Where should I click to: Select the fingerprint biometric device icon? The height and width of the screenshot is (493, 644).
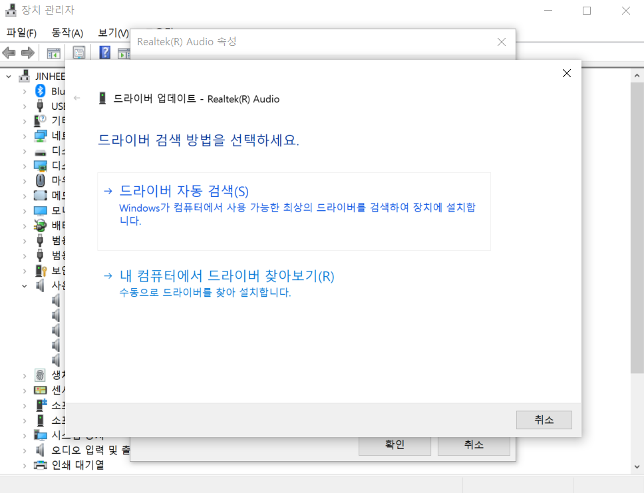[40, 375]
